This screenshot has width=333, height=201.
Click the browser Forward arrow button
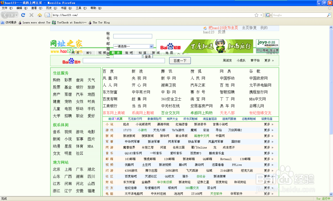click(x=12, y=15)
